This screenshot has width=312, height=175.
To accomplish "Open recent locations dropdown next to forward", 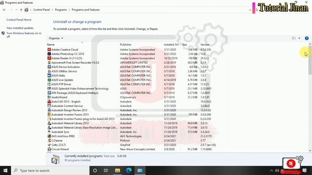I will tap(16, 10).
